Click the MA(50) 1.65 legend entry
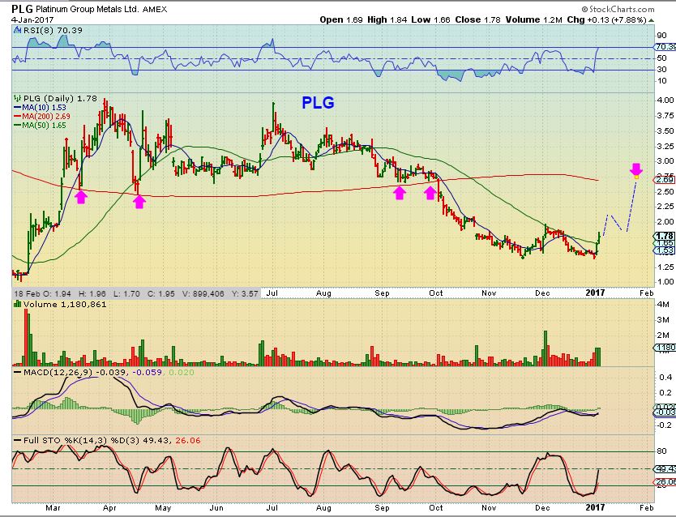 click(40, 126)
